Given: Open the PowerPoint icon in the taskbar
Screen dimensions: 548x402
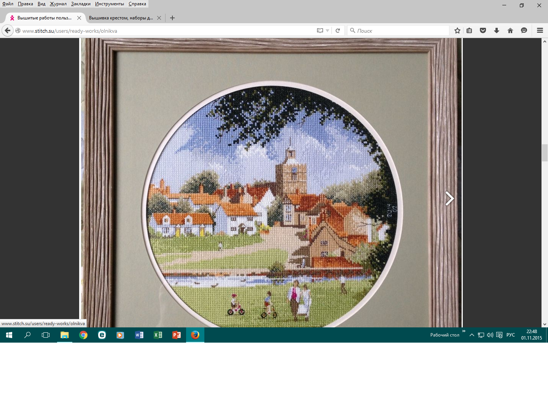Looking at the screenshot, I should pos(177,335).
